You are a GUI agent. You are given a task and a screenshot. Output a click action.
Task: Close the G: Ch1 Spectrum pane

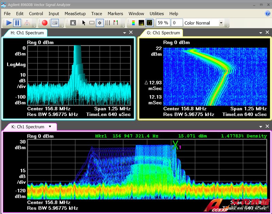[x=267, y=32]
